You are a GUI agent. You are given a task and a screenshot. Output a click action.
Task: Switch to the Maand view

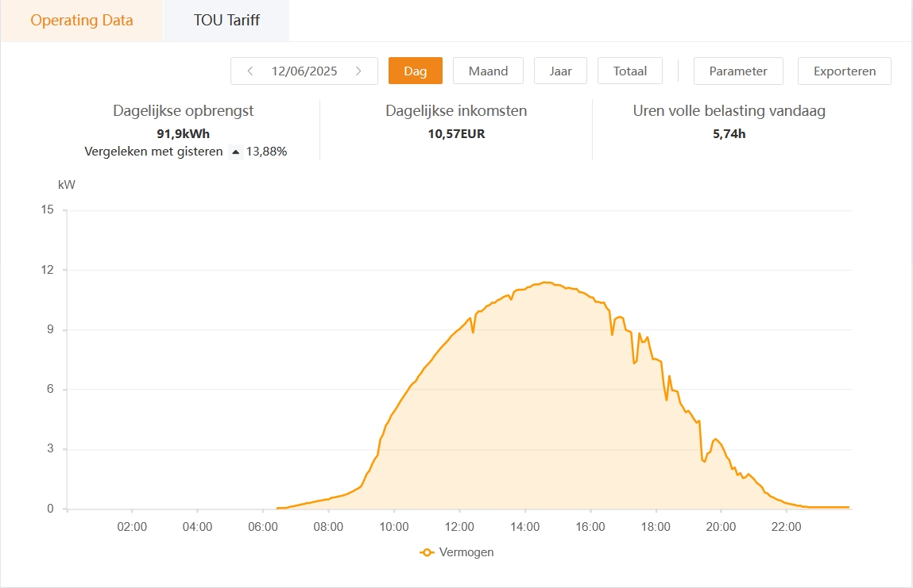coord(488,71)
